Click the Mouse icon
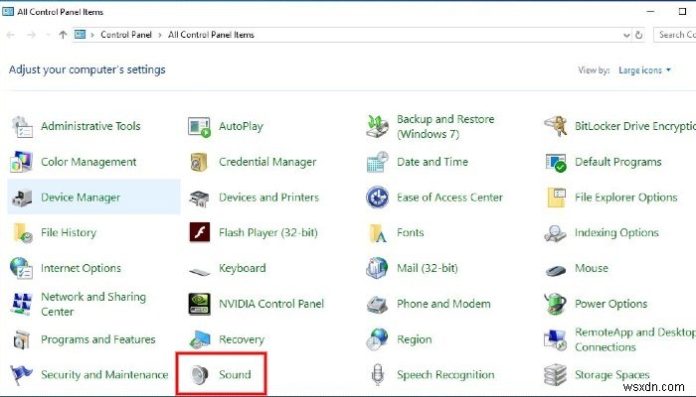The image size is (696, 397). 556,270
